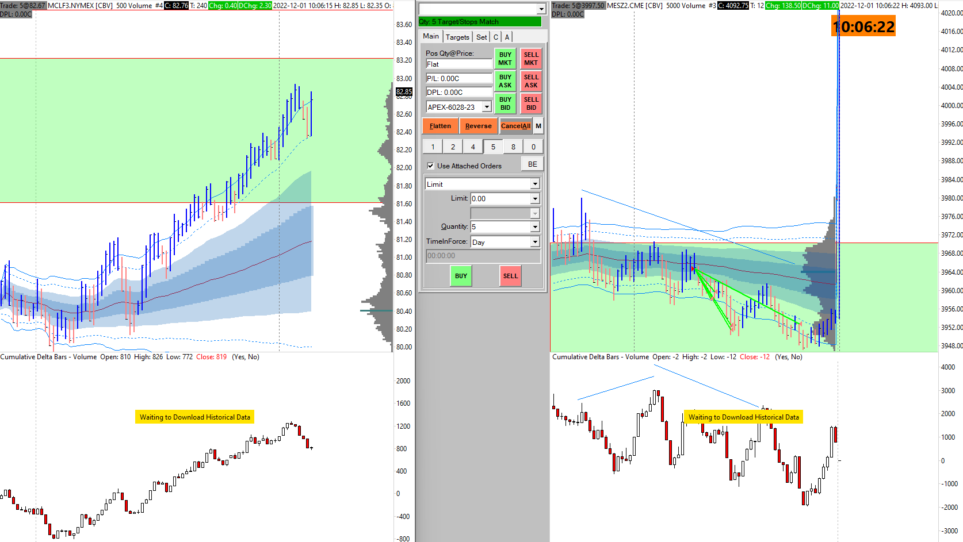Click the BE breakeven button
963x542 pixels.
click(x=533, y=164)
